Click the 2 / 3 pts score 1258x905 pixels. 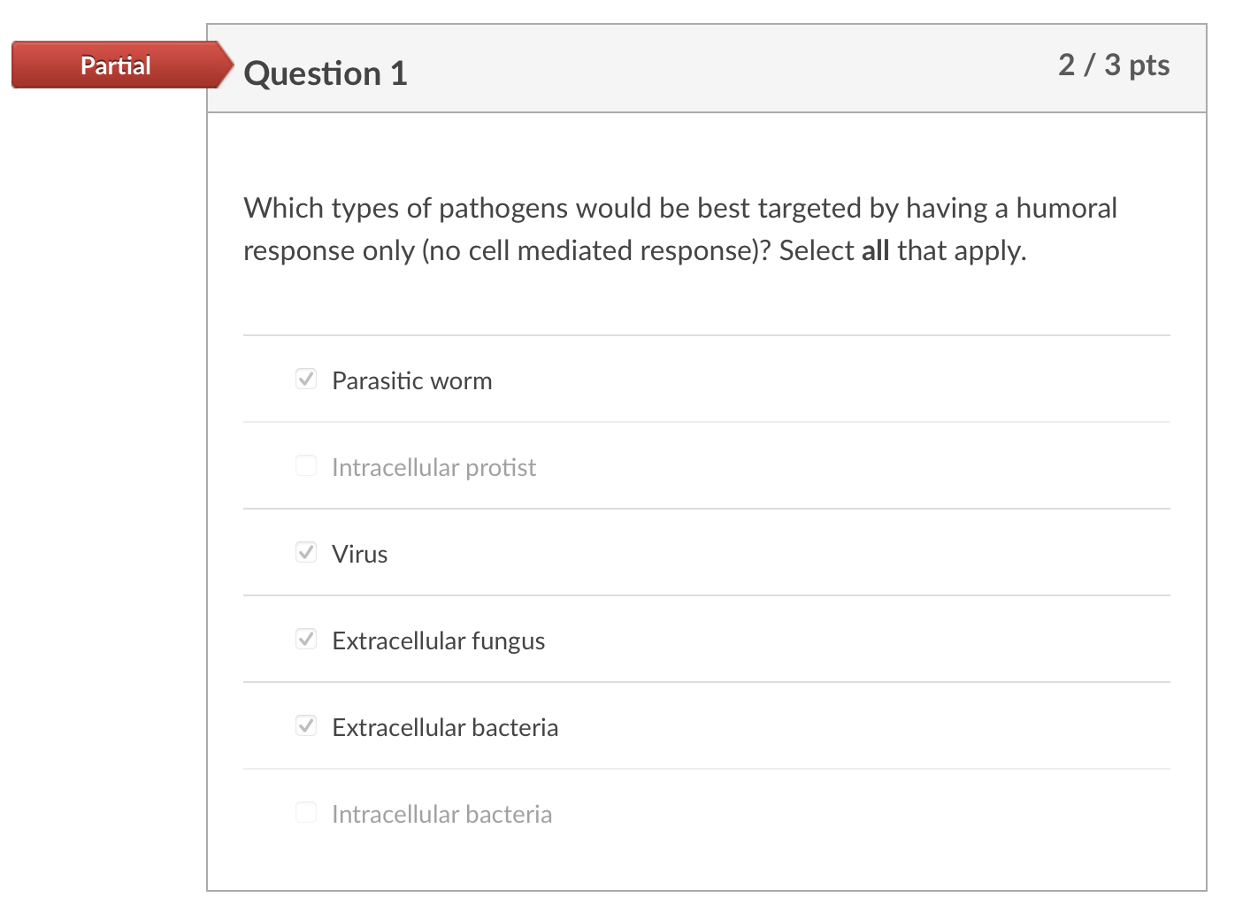(x=1113, y=65)
